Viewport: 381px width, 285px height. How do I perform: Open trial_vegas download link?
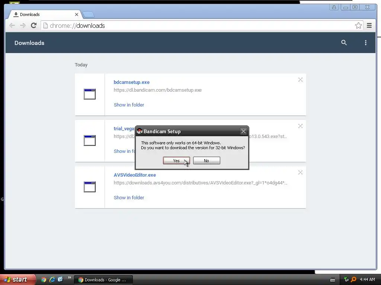coord(124,129)
